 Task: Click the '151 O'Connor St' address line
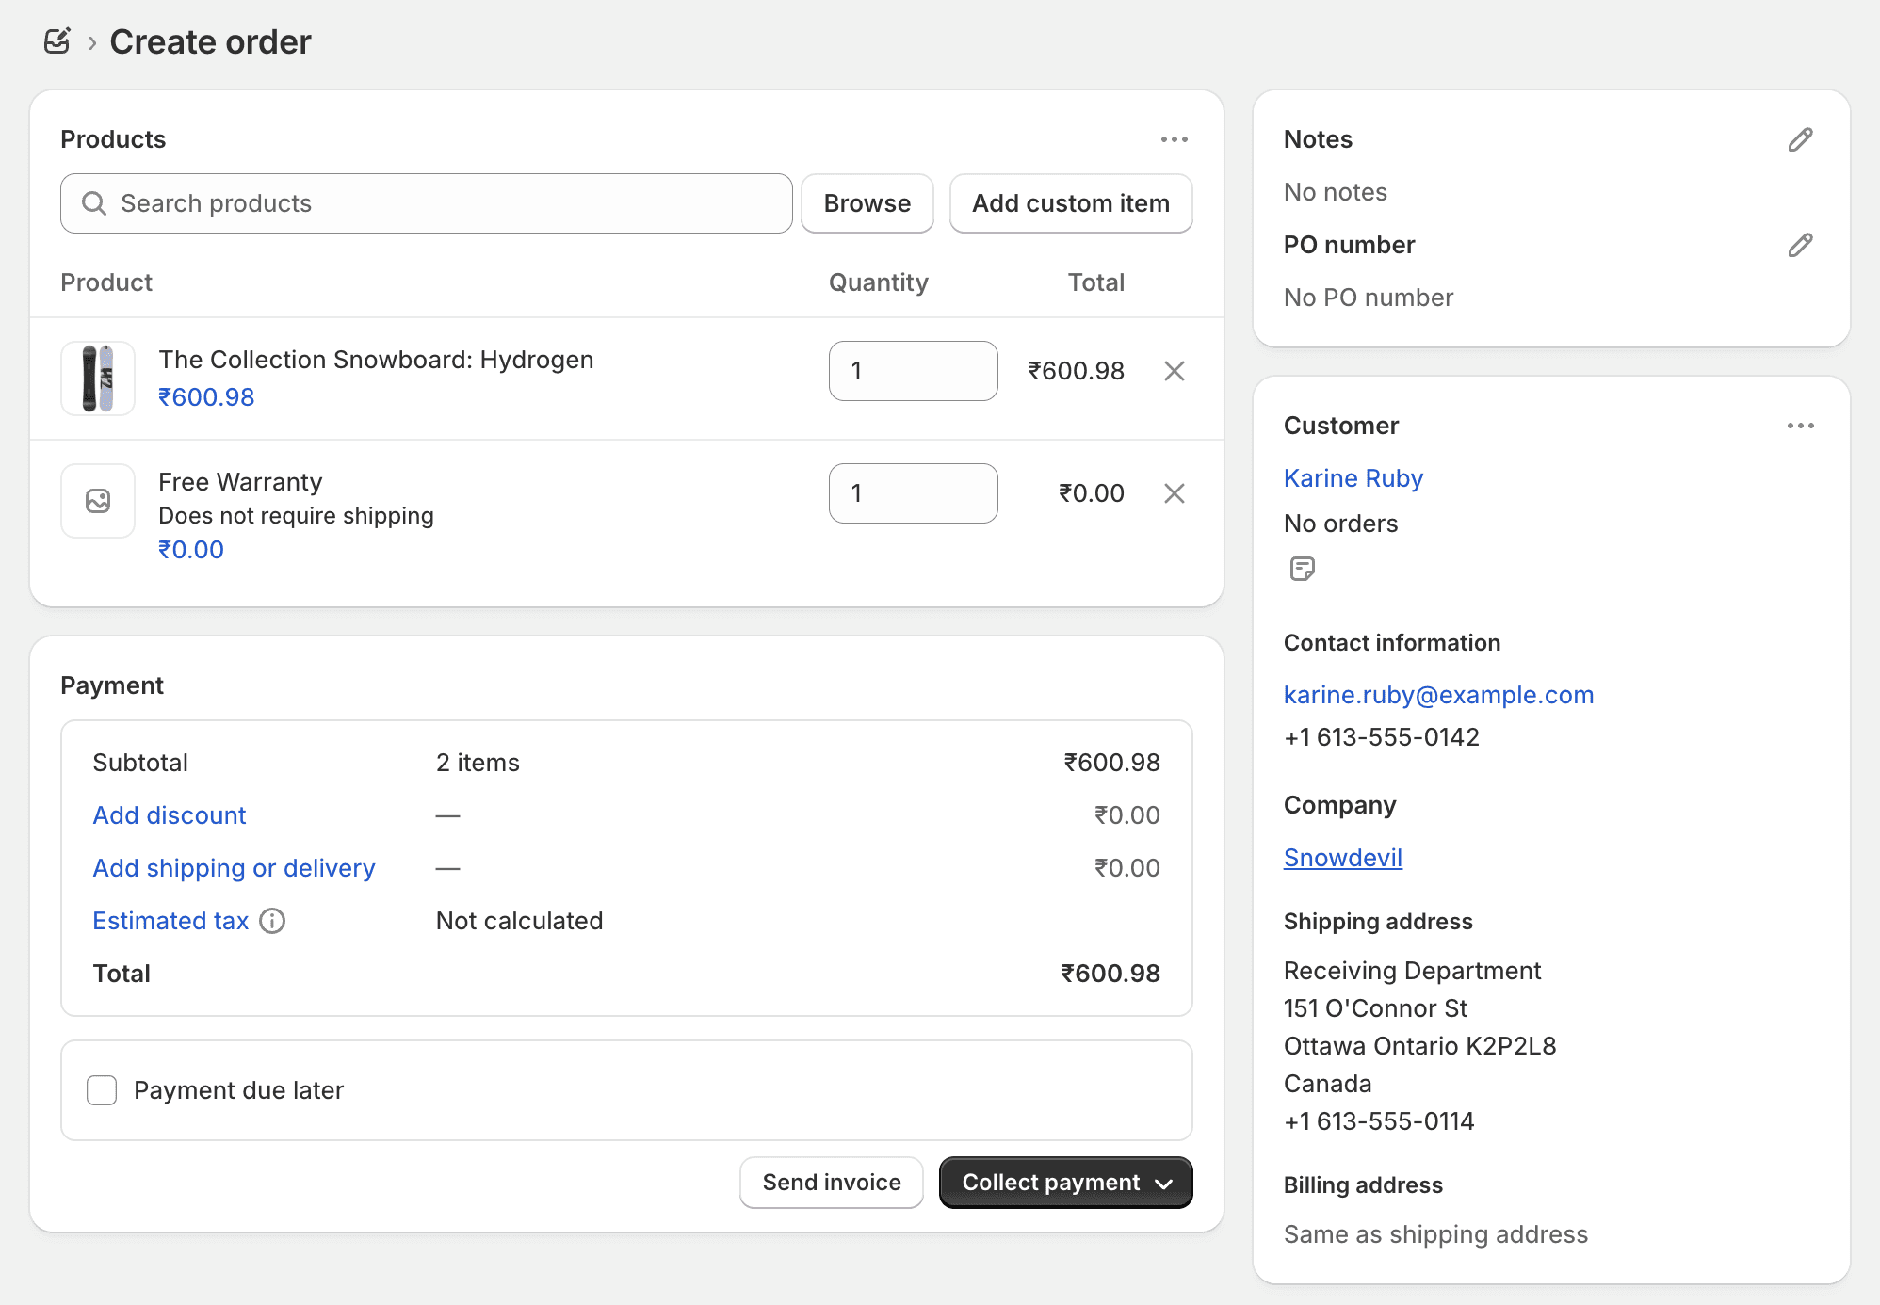point(1375,1008)
